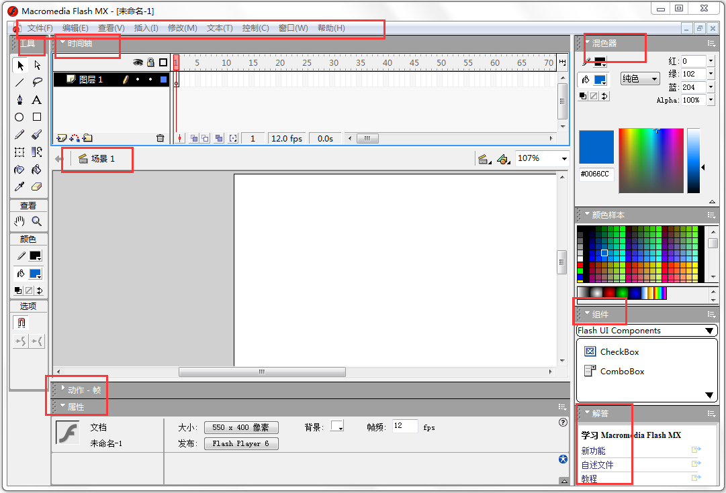726x493 pixels.
Task: Click the 场景 1 scene label
Action: tap(103, 158)
